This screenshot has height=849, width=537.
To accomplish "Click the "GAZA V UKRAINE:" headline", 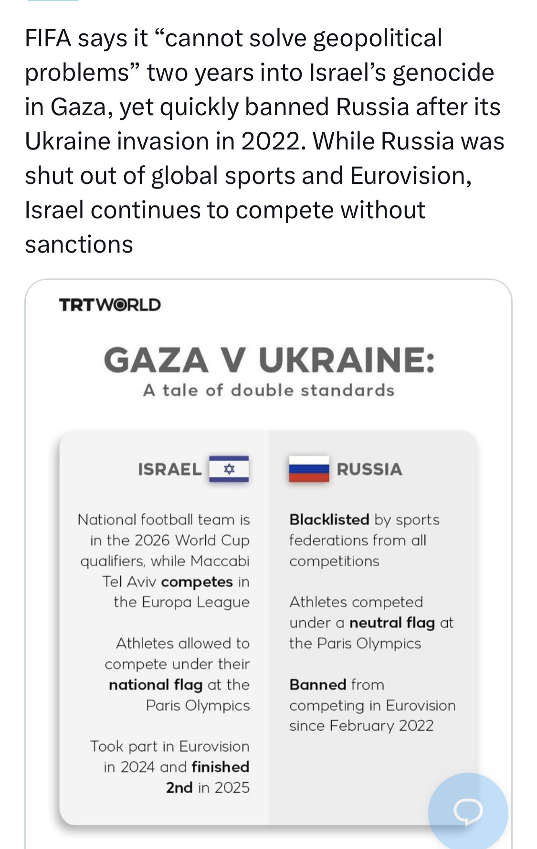I will [x=269, y=360].
